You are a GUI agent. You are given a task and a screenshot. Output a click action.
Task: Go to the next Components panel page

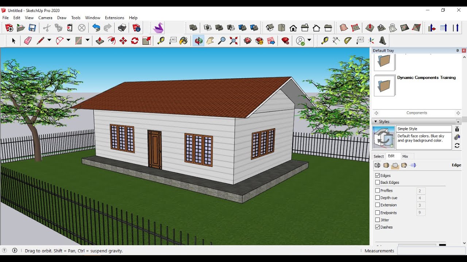pos(458,113)
